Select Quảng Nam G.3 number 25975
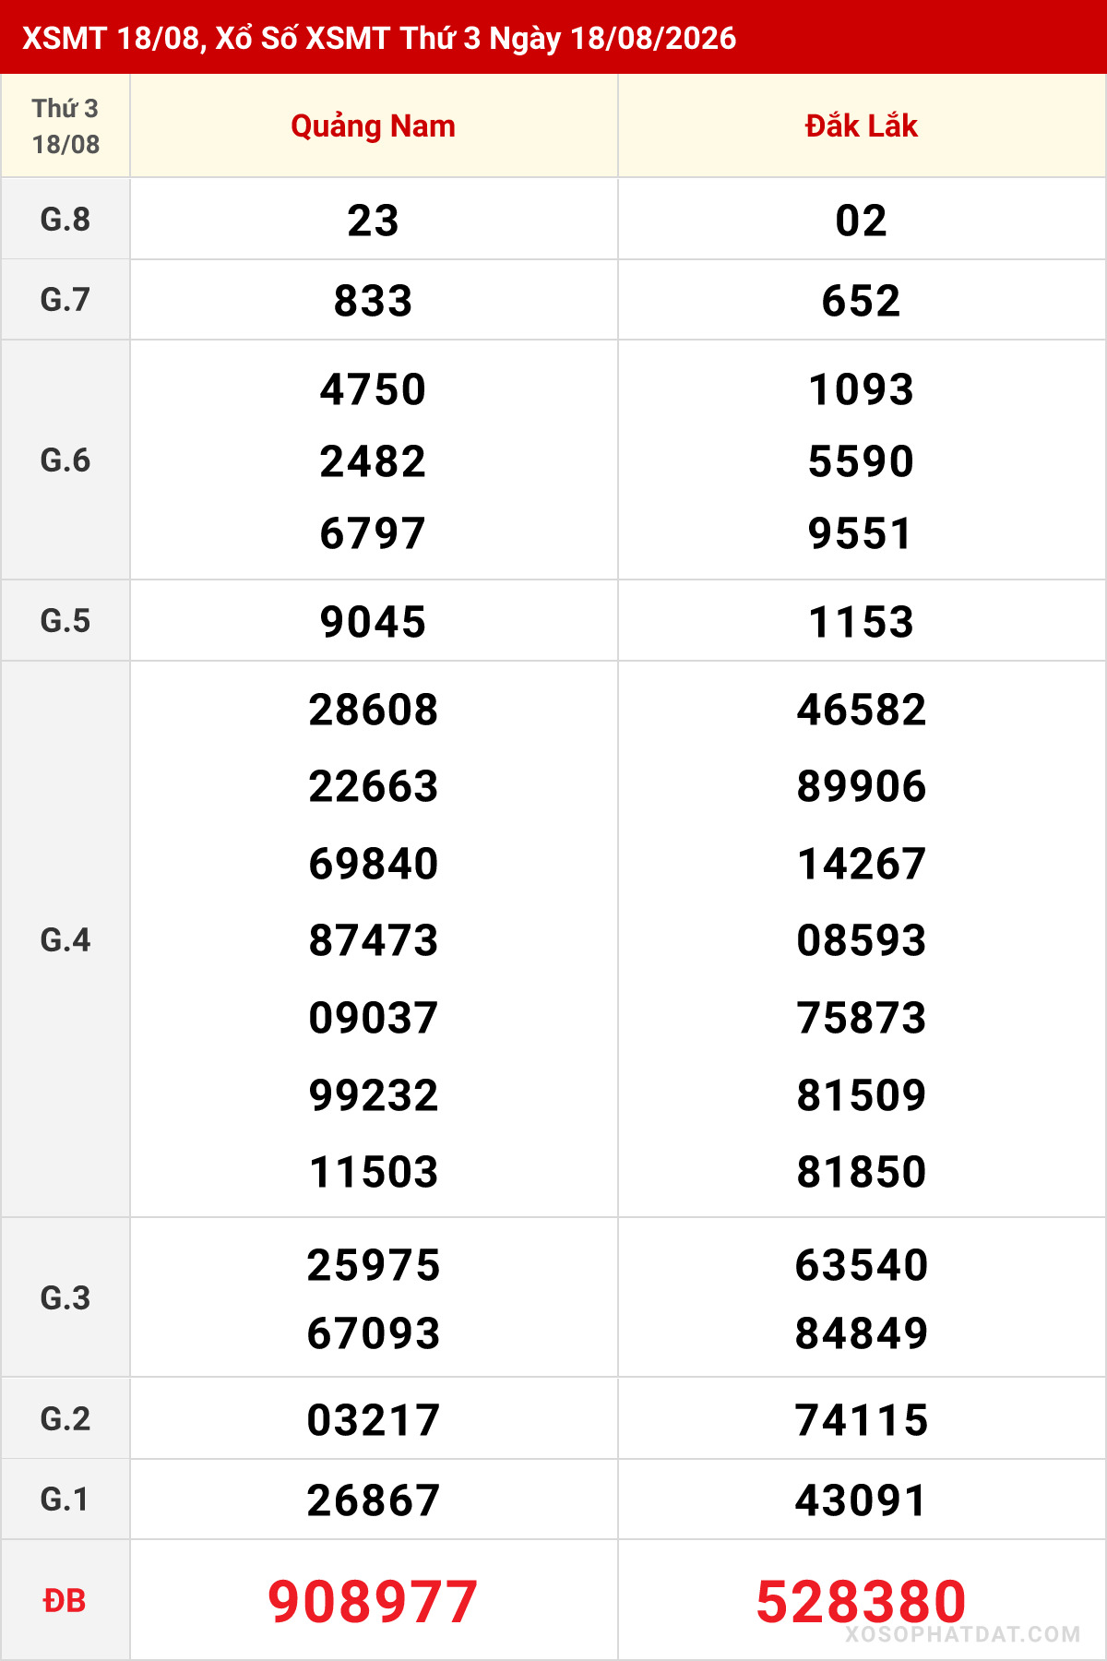Image resolution: width=1107 pixels, height=1661 pixels. [x=373, y=1265]
